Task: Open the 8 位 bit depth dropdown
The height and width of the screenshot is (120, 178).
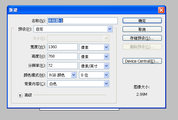Action: point(94,75)
